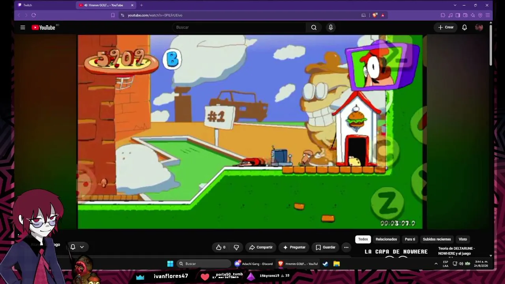Open the Brave Wallet icon

point(465,15)
